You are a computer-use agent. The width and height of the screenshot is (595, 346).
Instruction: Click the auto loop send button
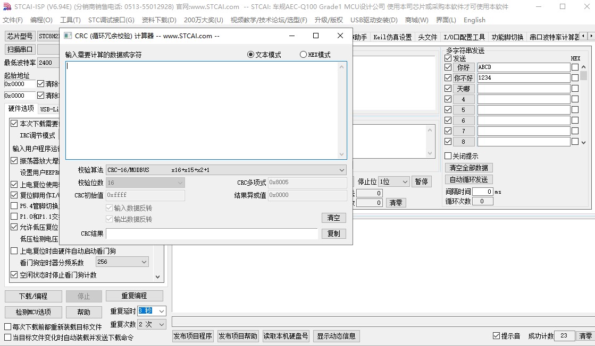click(468, 179)
